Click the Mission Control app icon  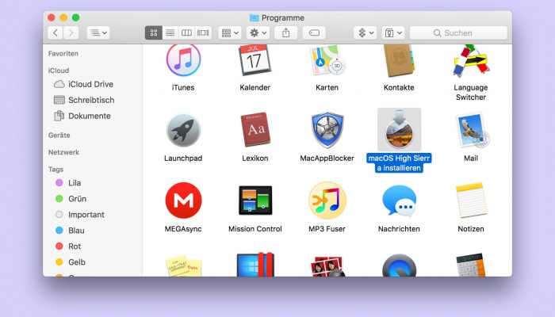pos(255,201)
